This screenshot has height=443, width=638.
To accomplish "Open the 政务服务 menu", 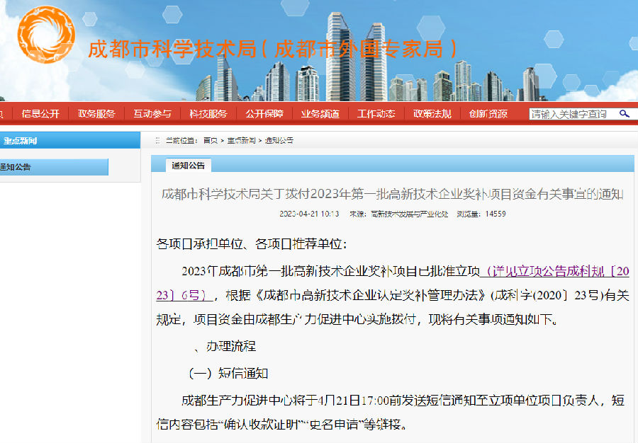I will tap(96, 113).
